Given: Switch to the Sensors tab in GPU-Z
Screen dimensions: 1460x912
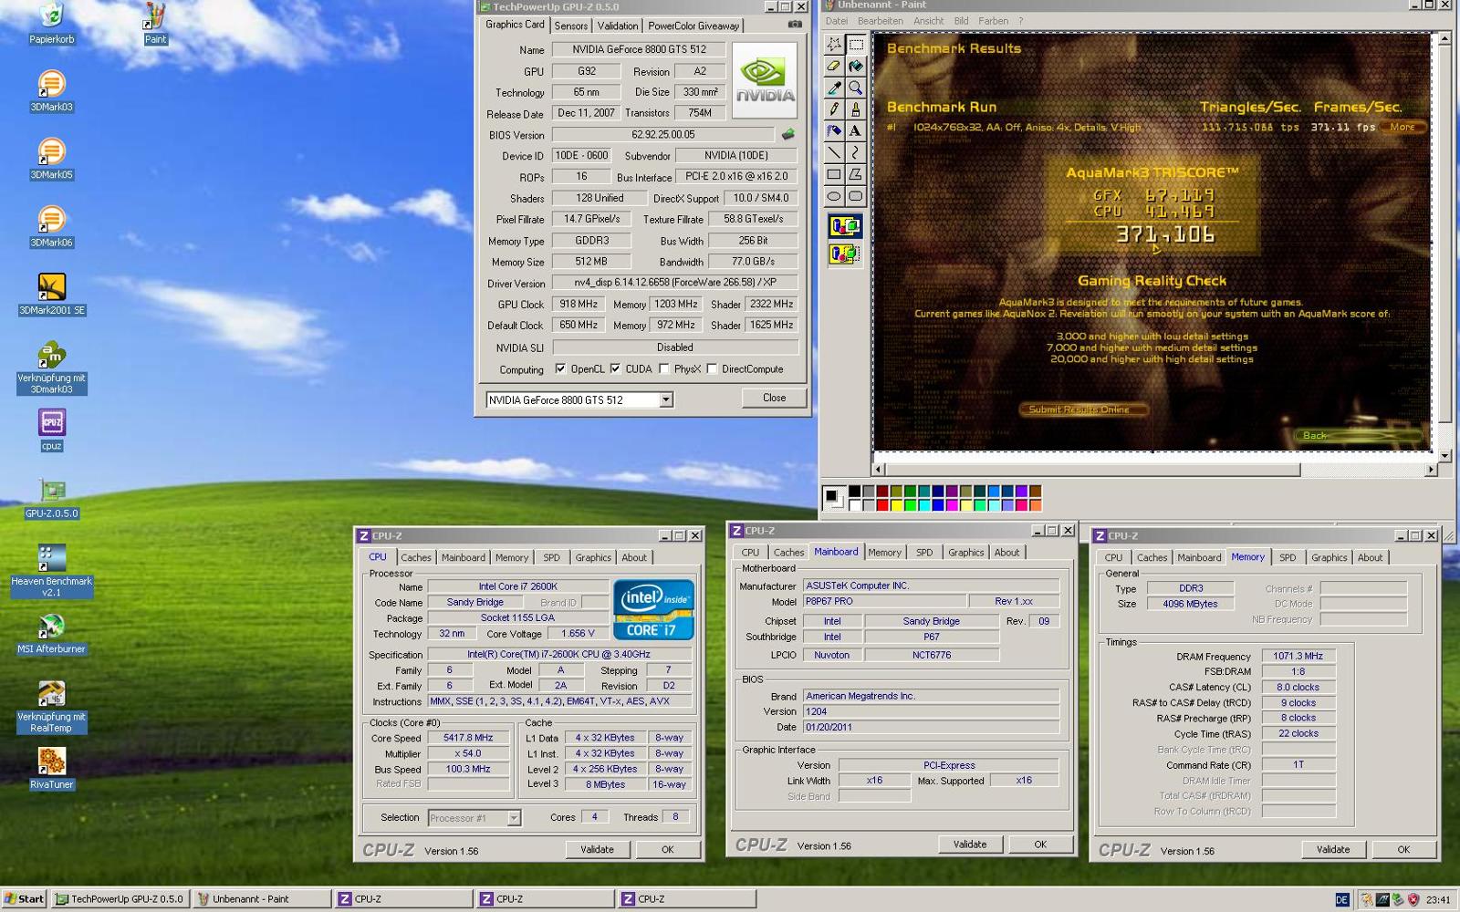Looking at the screenshot, I should pos(571,26).
